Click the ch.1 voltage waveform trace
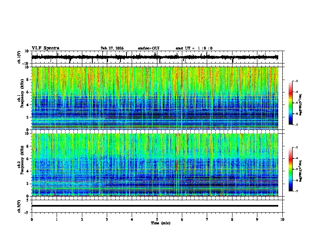318x246 pixels. (x=155, y=57)
